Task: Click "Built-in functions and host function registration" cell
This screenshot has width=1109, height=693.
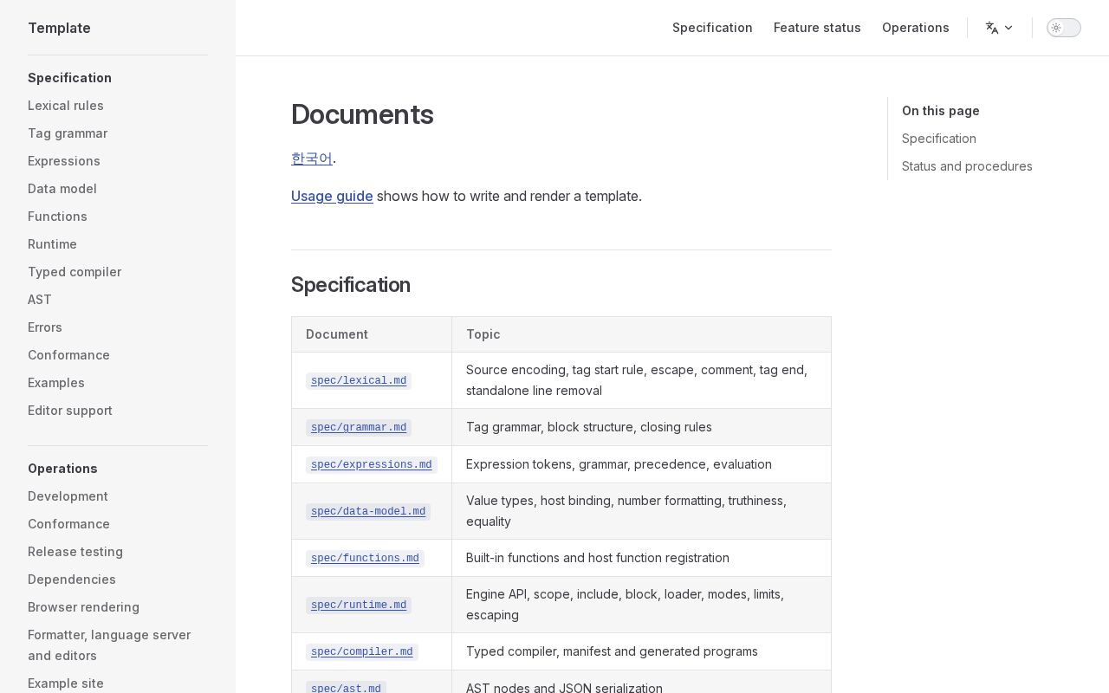Action: 641,558
